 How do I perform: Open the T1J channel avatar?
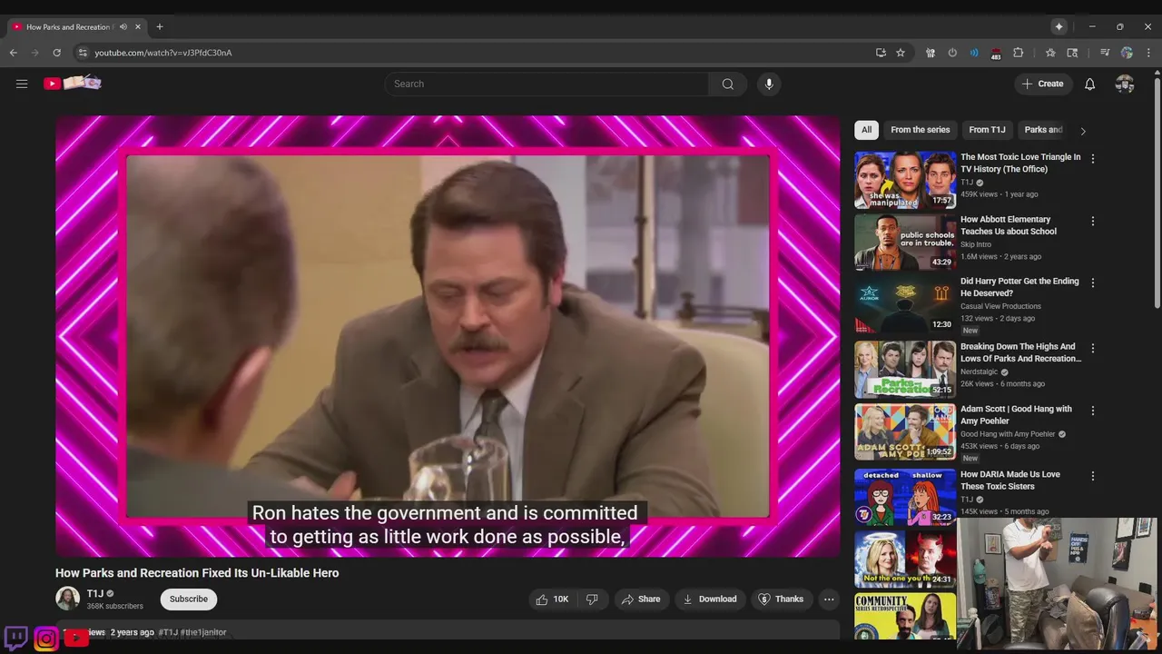67,599
